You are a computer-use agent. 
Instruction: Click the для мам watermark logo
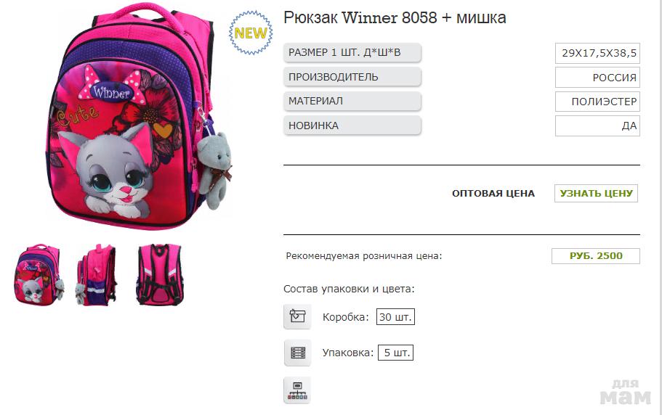[x=625, y=393]
